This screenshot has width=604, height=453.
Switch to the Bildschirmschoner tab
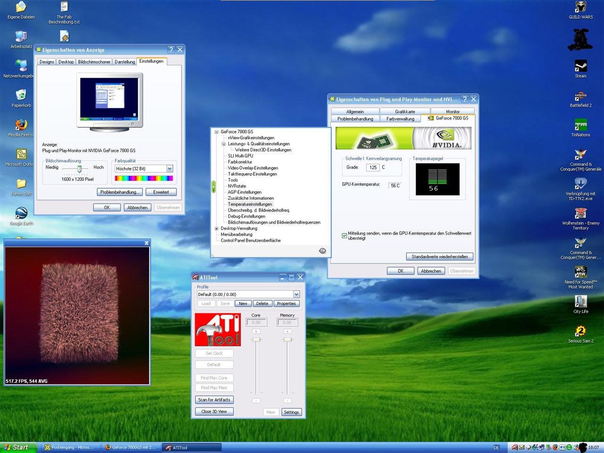pyautogui.click(x=94, y=62)
